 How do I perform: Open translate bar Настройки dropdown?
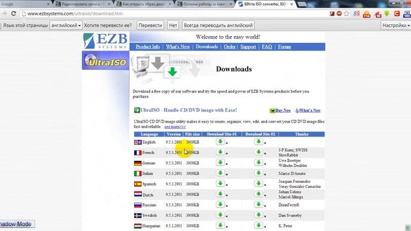[x=396, y=26]
